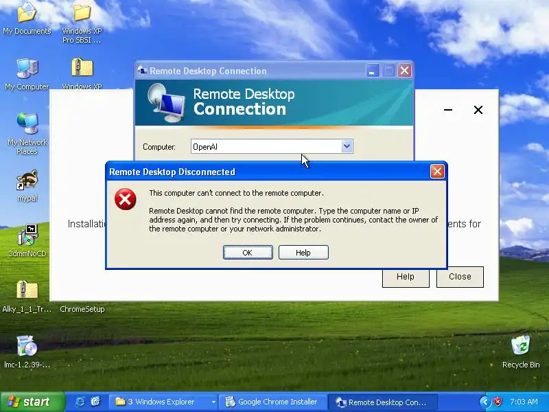This screenshot has height=412, width=549.
Task: Minimize the Chrome Installer window
Action: [x=448, y=110]
